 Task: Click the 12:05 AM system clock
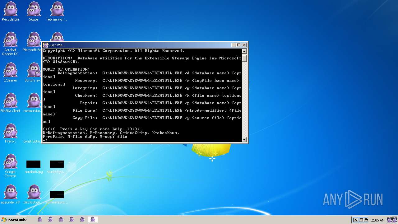pos(377,220)
